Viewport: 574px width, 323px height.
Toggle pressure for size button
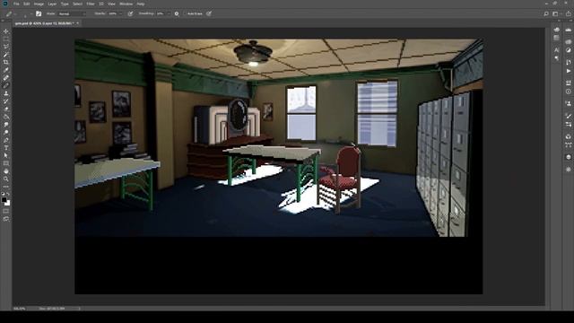(209, 13)
